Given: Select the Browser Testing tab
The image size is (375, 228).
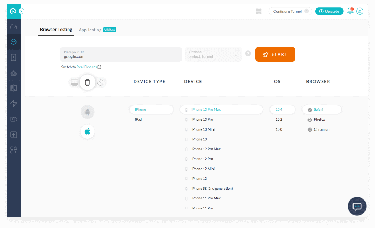Looking at the screenshot, I should pos(56,30).
